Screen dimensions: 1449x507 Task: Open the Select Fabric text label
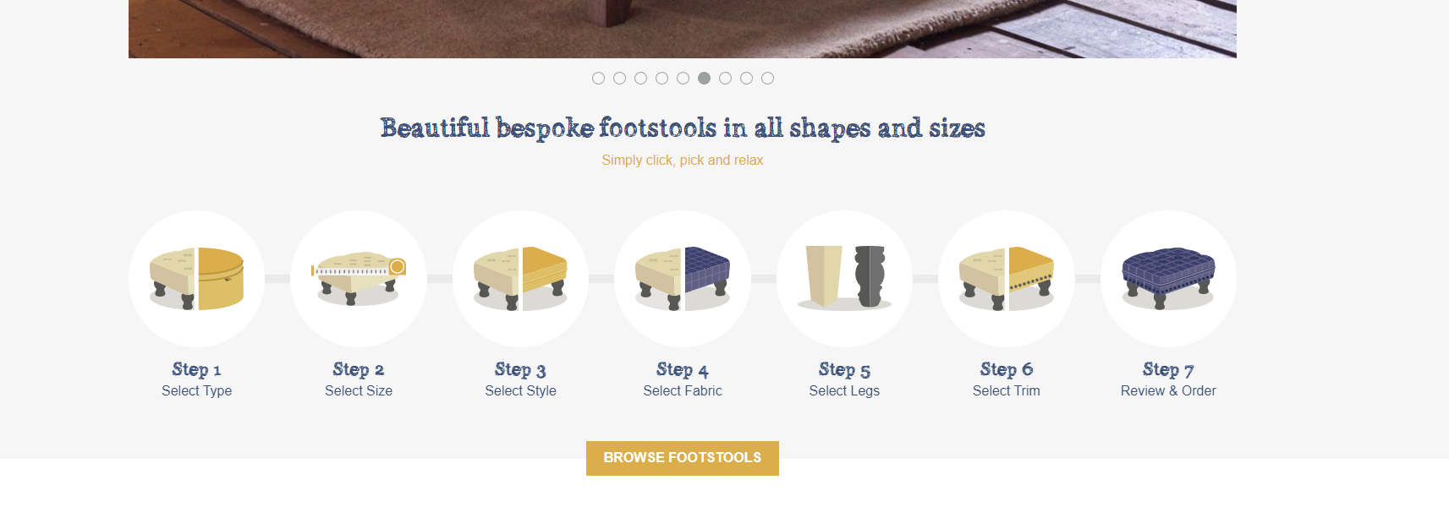(x=683, y=390)
